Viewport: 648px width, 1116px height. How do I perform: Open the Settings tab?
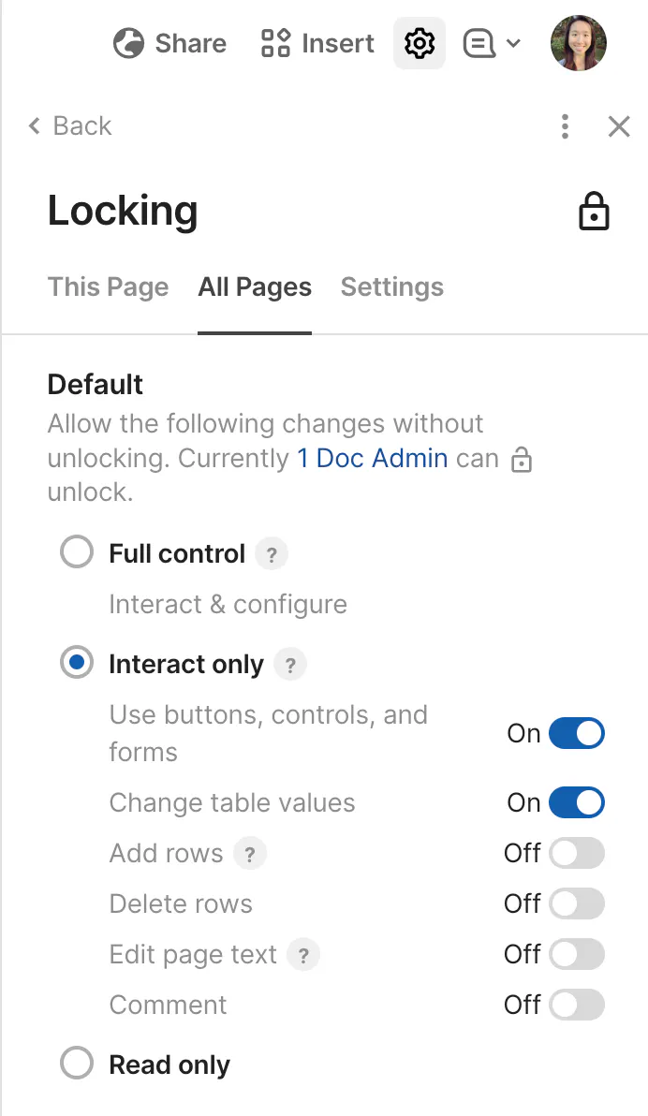(391, 286)
